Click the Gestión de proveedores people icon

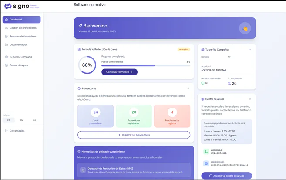click(7, 28)
